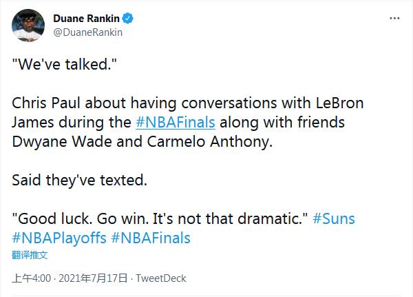Open #NBAFinals hashtag on the last line
This screenshot has height=297, width=413.
point(149,238)
